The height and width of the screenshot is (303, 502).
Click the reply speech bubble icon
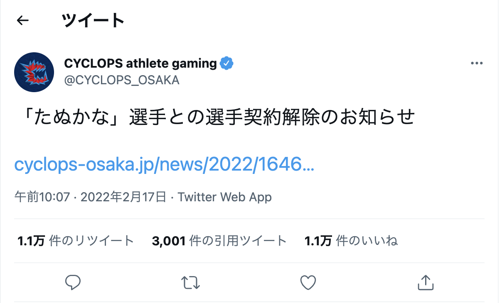point(73,283)
